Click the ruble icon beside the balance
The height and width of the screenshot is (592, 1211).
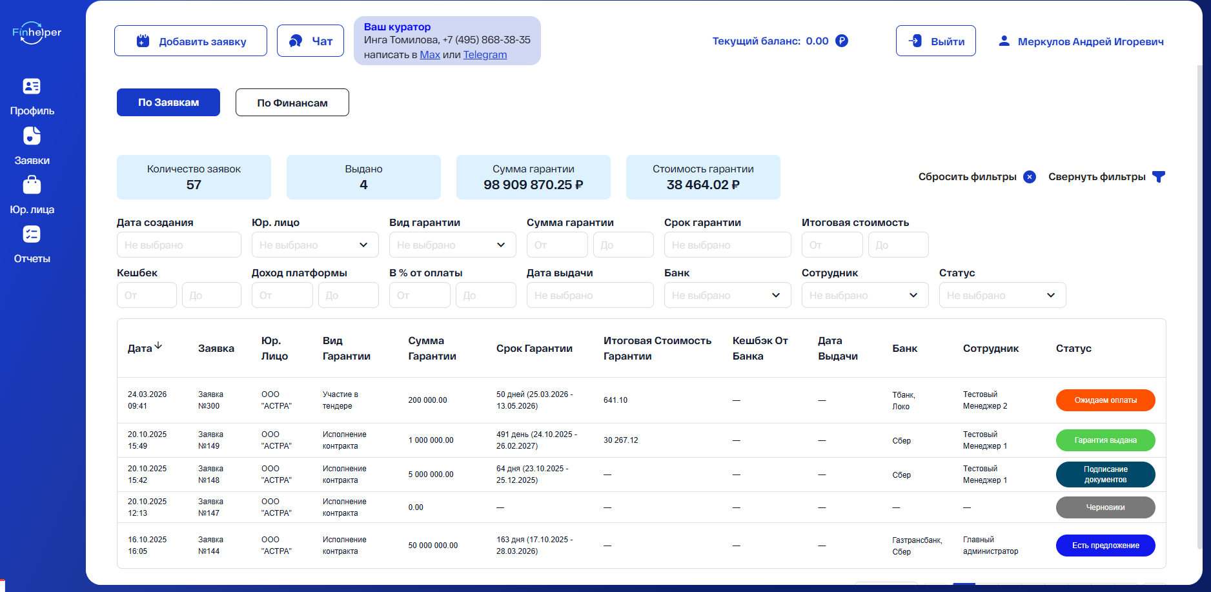point(842,41)
